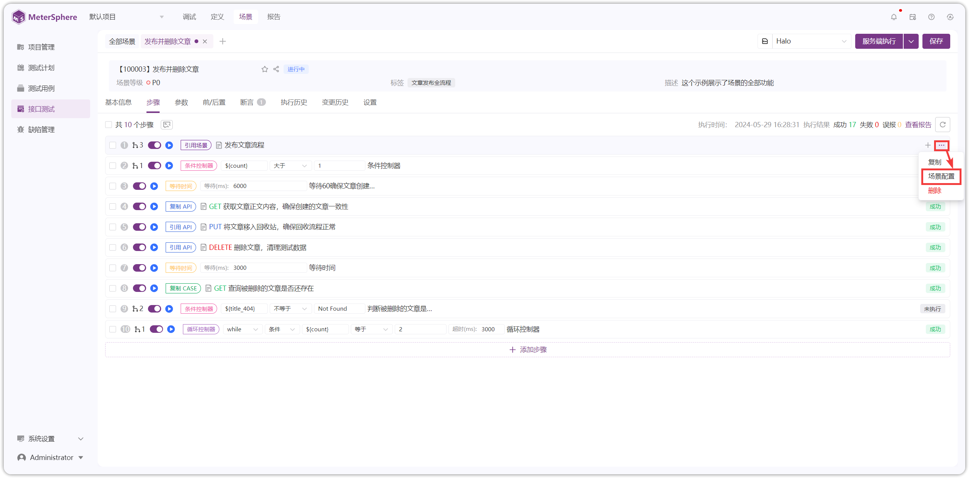The height and width of the screenshot is (478, 969).
Task: Click the Not Found value field
Action: pos(339,308)
